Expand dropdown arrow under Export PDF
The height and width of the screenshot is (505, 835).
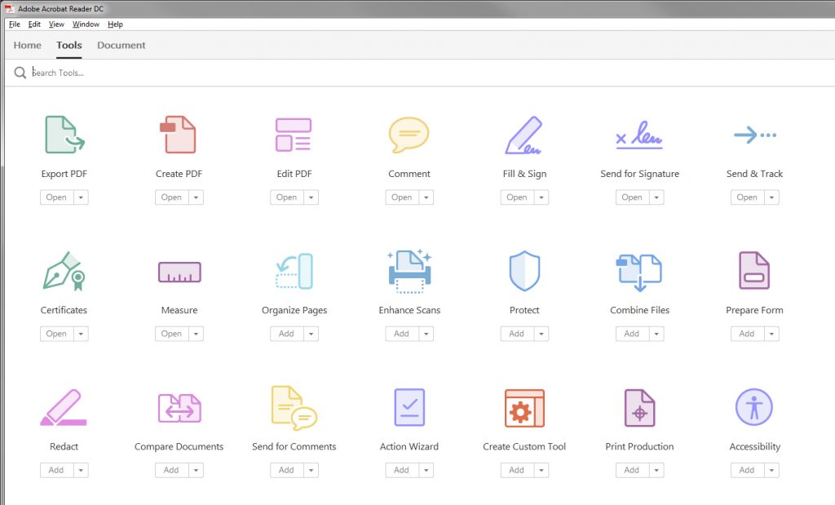click(81, 197)
